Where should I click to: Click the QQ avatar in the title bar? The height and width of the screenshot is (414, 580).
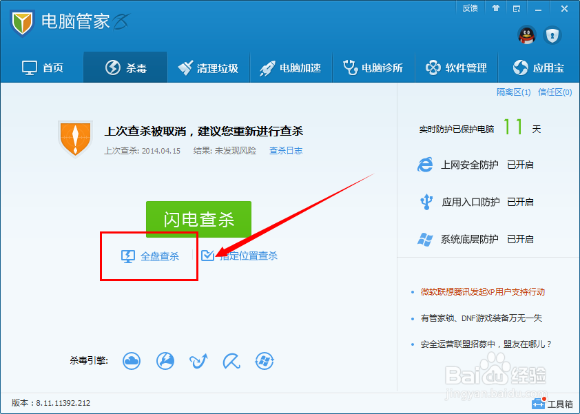[526, 35]
